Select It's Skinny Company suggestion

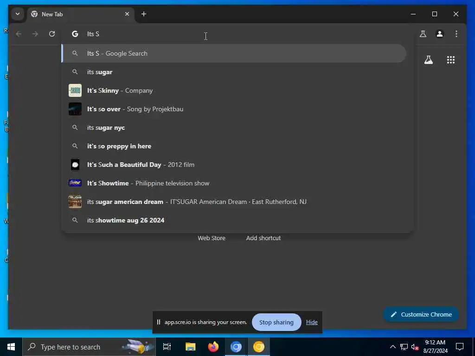tap(234, 90)
